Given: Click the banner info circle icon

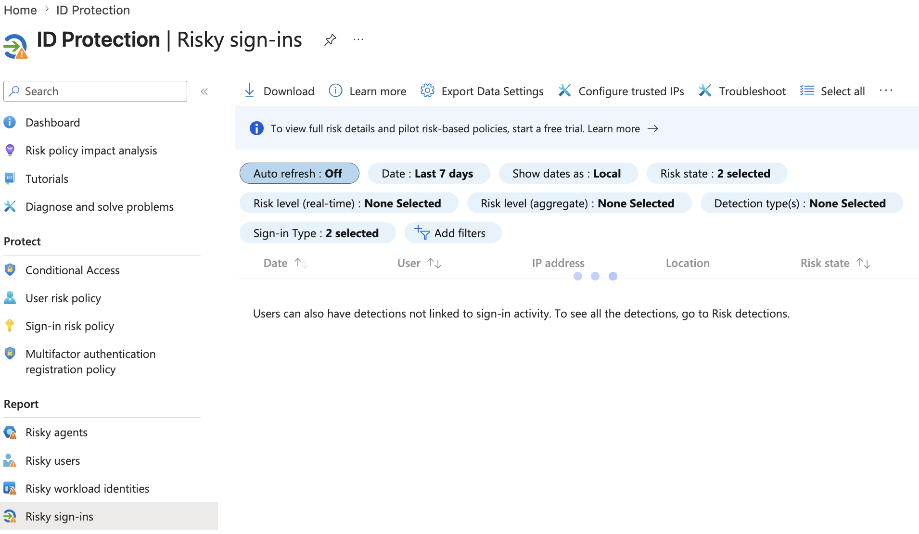Looking at the screenshot, I should pyautogui.click(x=256, y=128).
